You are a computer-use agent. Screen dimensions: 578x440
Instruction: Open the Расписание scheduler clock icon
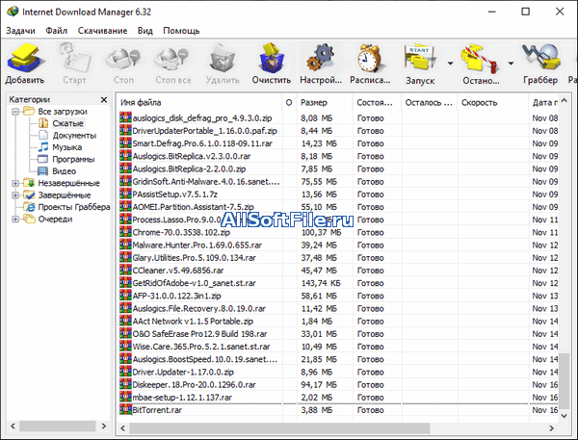pos(370,58)
